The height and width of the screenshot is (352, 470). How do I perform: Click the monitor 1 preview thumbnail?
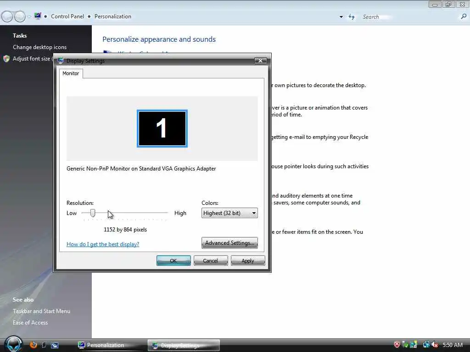click(x=162, y=128)
